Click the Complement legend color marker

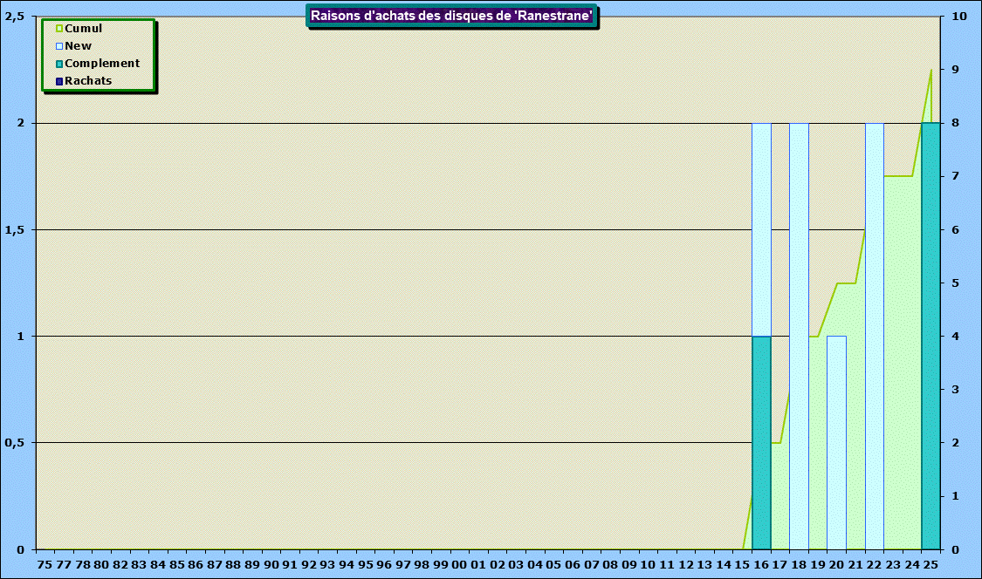pyautogui.click(x=58, y=64)
